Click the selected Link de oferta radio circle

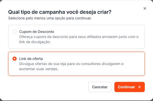pos(15,59)
